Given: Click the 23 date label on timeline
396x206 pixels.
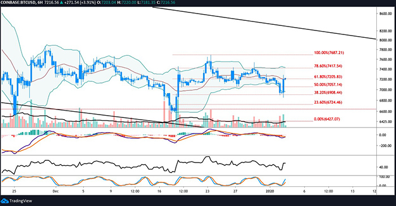Looking at the screenshot, I should coord(208,191).
